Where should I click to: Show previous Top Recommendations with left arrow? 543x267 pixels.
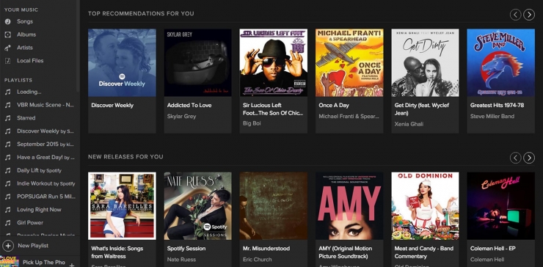[x=515, y=15]
